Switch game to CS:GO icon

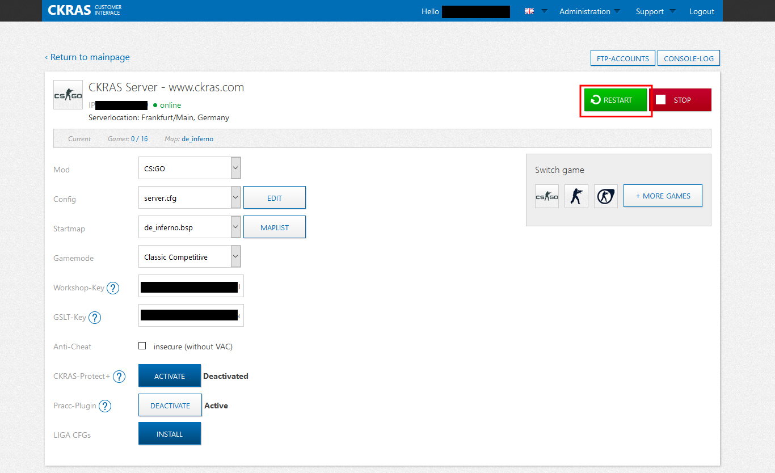(547, 196)
